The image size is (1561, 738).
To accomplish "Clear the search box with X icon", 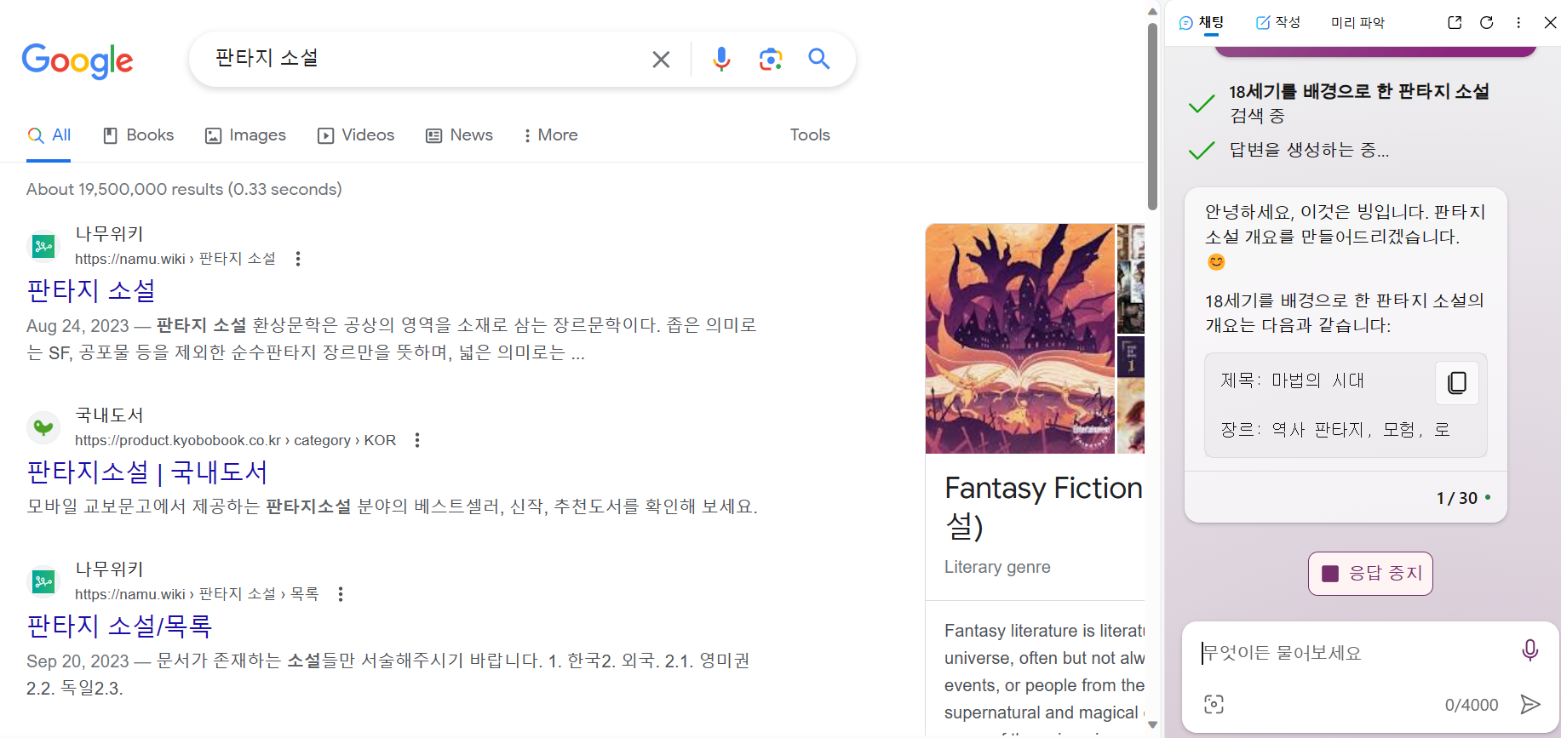I will tap(661, 59).
